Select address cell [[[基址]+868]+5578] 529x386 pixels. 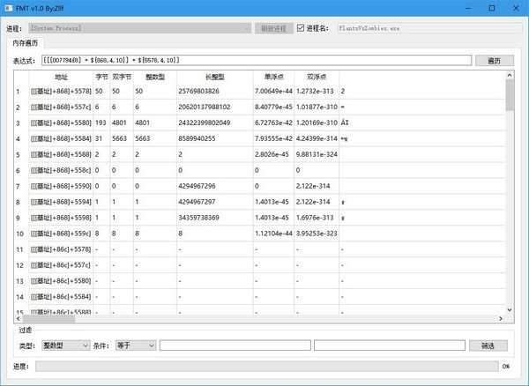coord(61,92)
